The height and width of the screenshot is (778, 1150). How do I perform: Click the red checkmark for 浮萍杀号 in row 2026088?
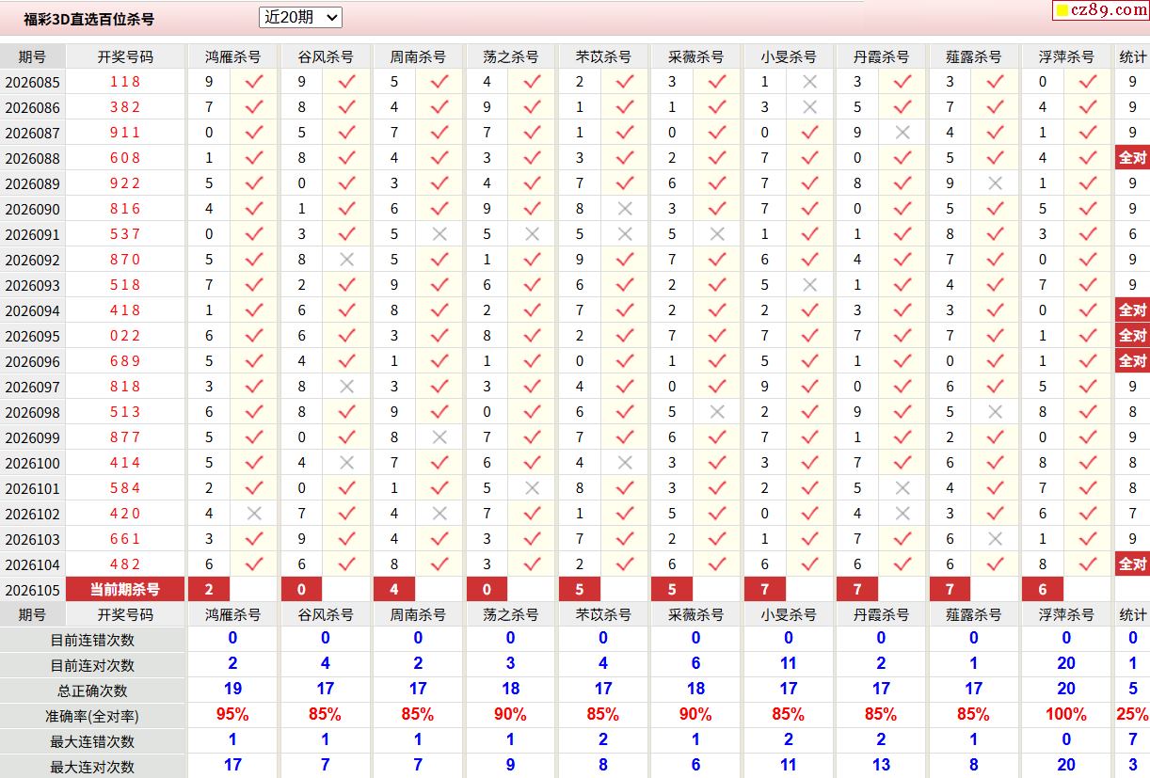click(1088, 158)
